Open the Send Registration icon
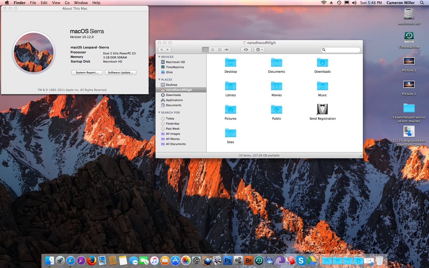Screen dimensions: 429x268 [322, 109]
